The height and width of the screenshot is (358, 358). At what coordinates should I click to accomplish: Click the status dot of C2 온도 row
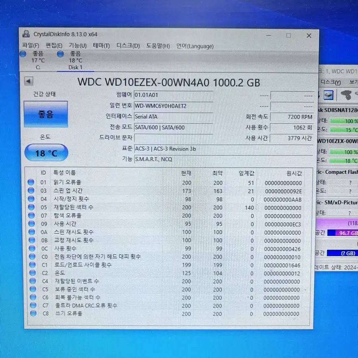coord(33,272)
